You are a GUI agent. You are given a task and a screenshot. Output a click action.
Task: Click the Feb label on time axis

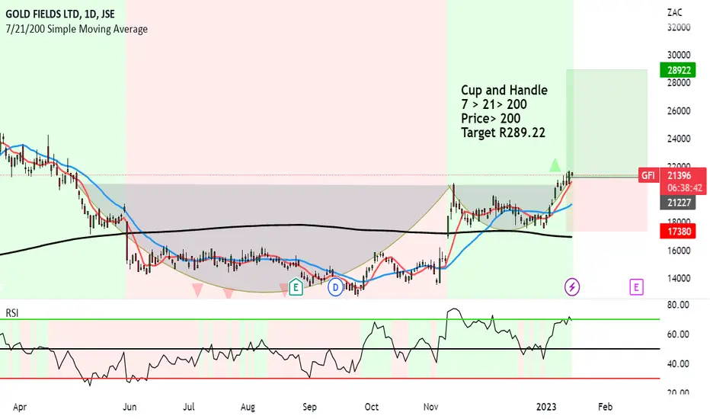[606, 407]
